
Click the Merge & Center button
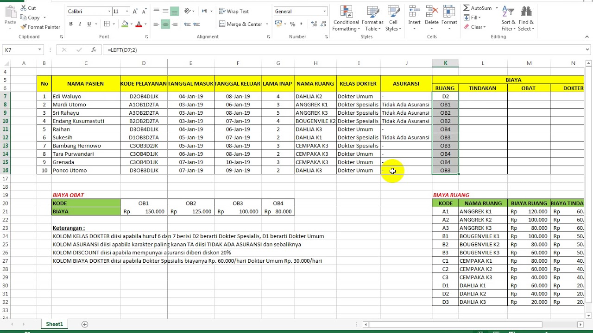click(x=240, y=24)
